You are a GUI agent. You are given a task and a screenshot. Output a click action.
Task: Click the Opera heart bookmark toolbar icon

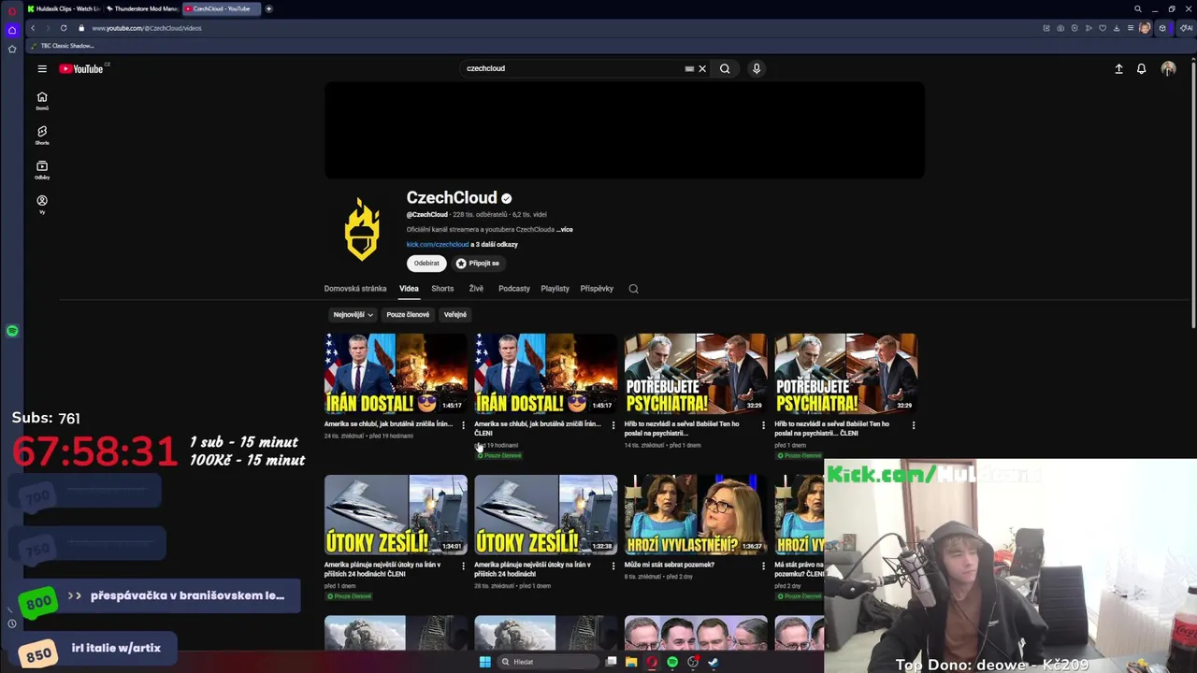pyautogui.click(x=1103, y=28)
